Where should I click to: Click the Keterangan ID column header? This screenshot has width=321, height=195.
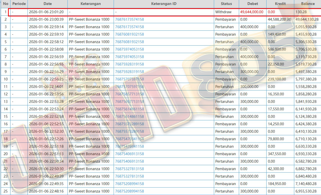coord(164,4)
